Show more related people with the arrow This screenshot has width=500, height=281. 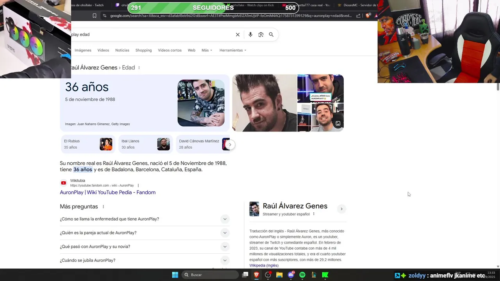click(230, 144)
